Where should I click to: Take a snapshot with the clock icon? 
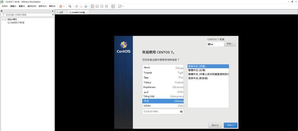[77, 6]
